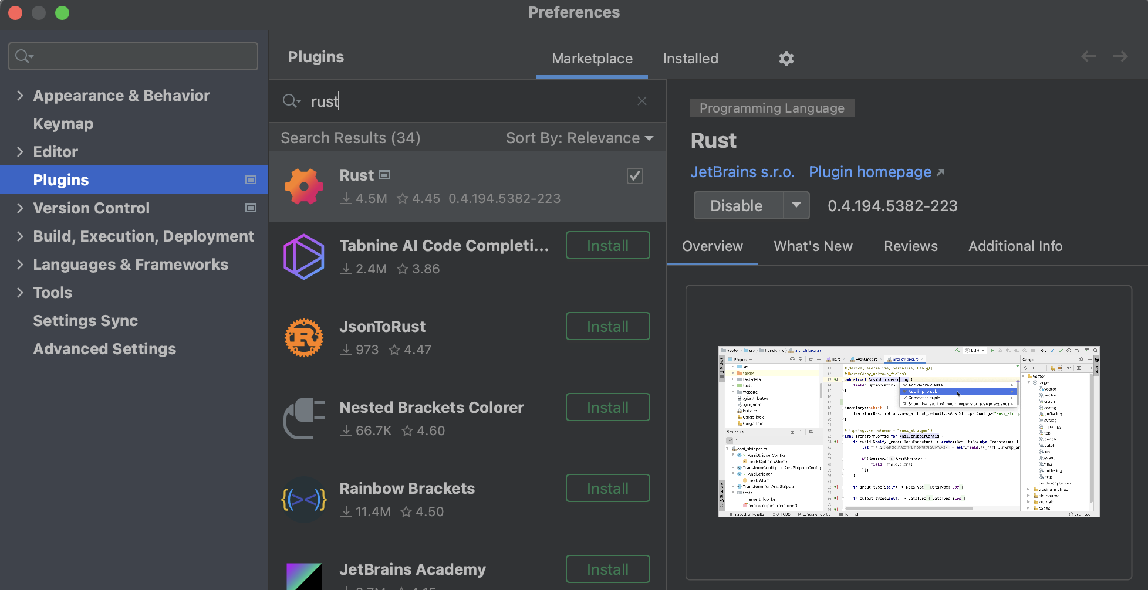
Task: Click the external link arrow after Plugin homepage
Action: [x=940, y=172]
